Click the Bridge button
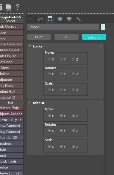 point(12,167)
